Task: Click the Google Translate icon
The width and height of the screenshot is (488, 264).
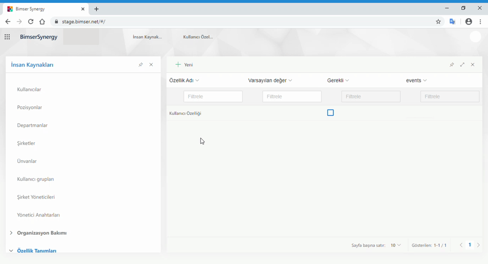Action: (453, 22)
